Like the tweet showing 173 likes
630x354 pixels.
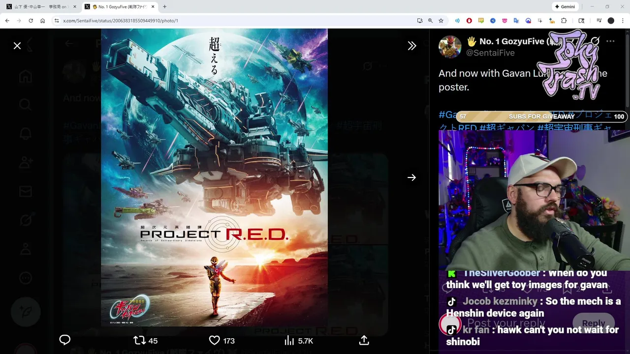(x=221, y=340)
